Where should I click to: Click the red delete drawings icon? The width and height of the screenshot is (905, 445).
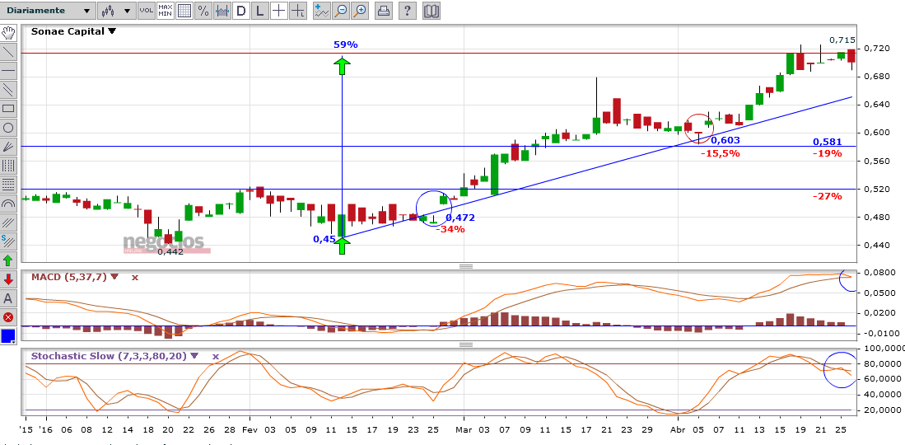(8, 317)
